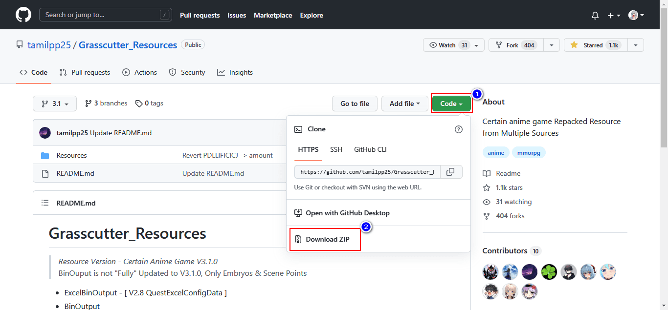Click the GitHub logo in header
Screen dimensions: 668x310
point(23,15)
